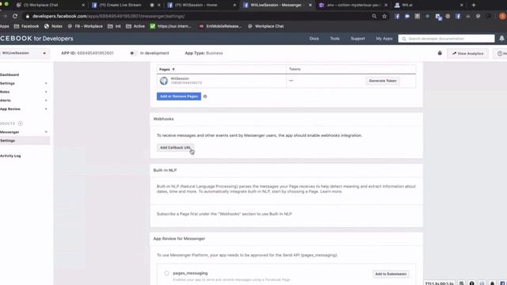This screenshot has width=507, height=285.
Task: Click the info icon next to Add or Remove Pages
Action: (205, 97)
